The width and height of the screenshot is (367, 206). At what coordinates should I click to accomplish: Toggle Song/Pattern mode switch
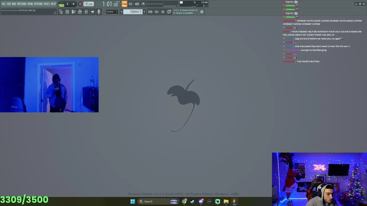point(61,4)
